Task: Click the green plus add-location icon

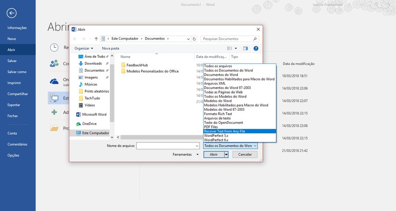Action: click(54, 112)
